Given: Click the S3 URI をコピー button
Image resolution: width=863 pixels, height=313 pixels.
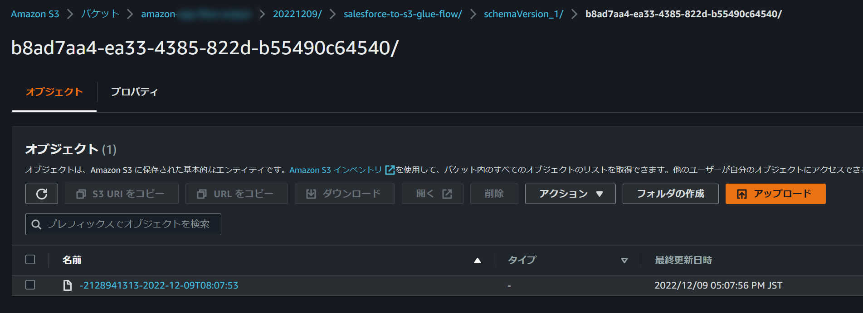Looking at the screenshot, I should (122, 194).
